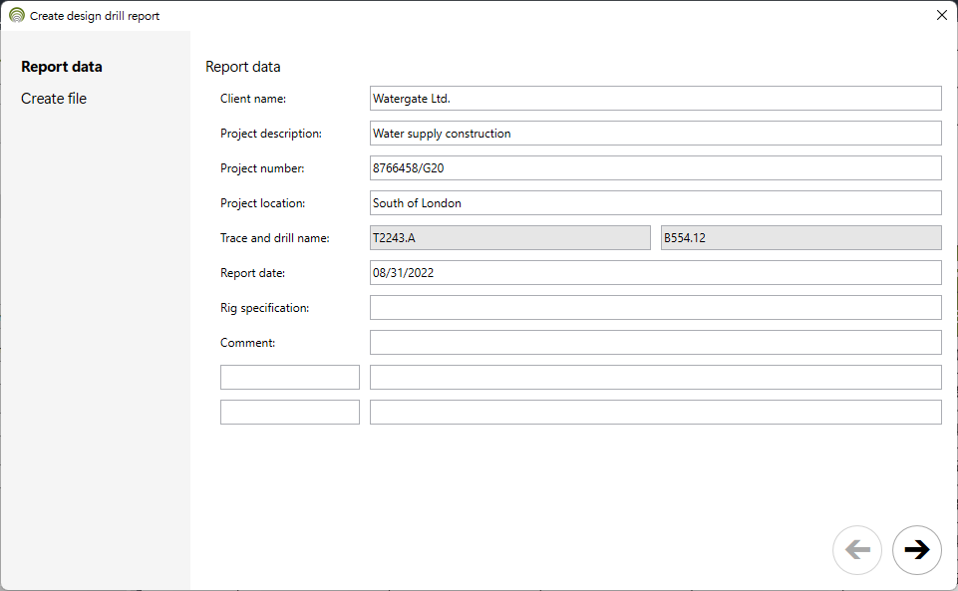This screenshot has height=591, width=958.
Task: Click the Comment label
Action: tap(247, 342)
